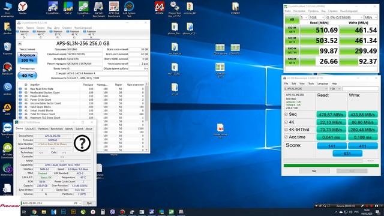Screen dimensions: 384x216
Task: Click the SEQ1M Q8T1 test button
Action: (292, 30)
